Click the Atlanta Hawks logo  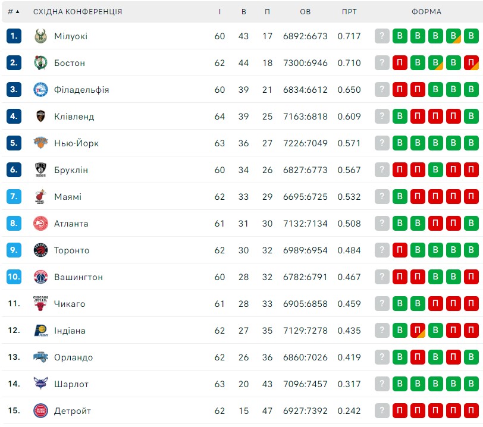pos(40,224)
